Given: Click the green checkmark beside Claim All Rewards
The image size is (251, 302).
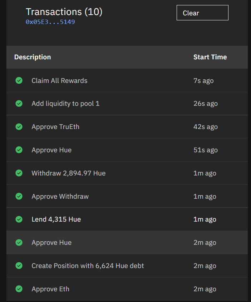Looking at the screenshot, I should click(x=19, y=80).
